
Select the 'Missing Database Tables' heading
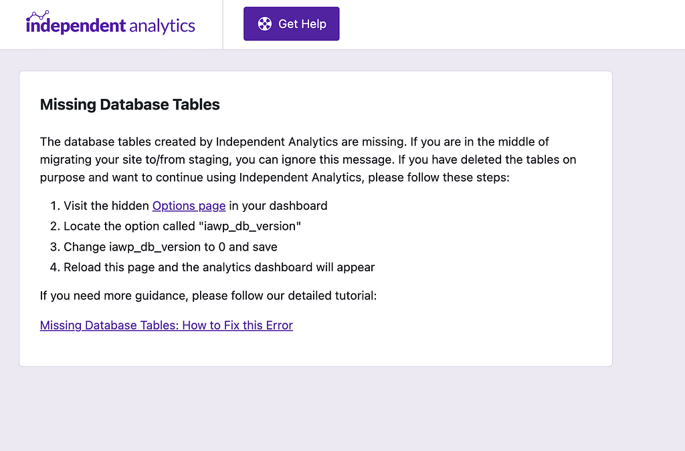(130, 104)
